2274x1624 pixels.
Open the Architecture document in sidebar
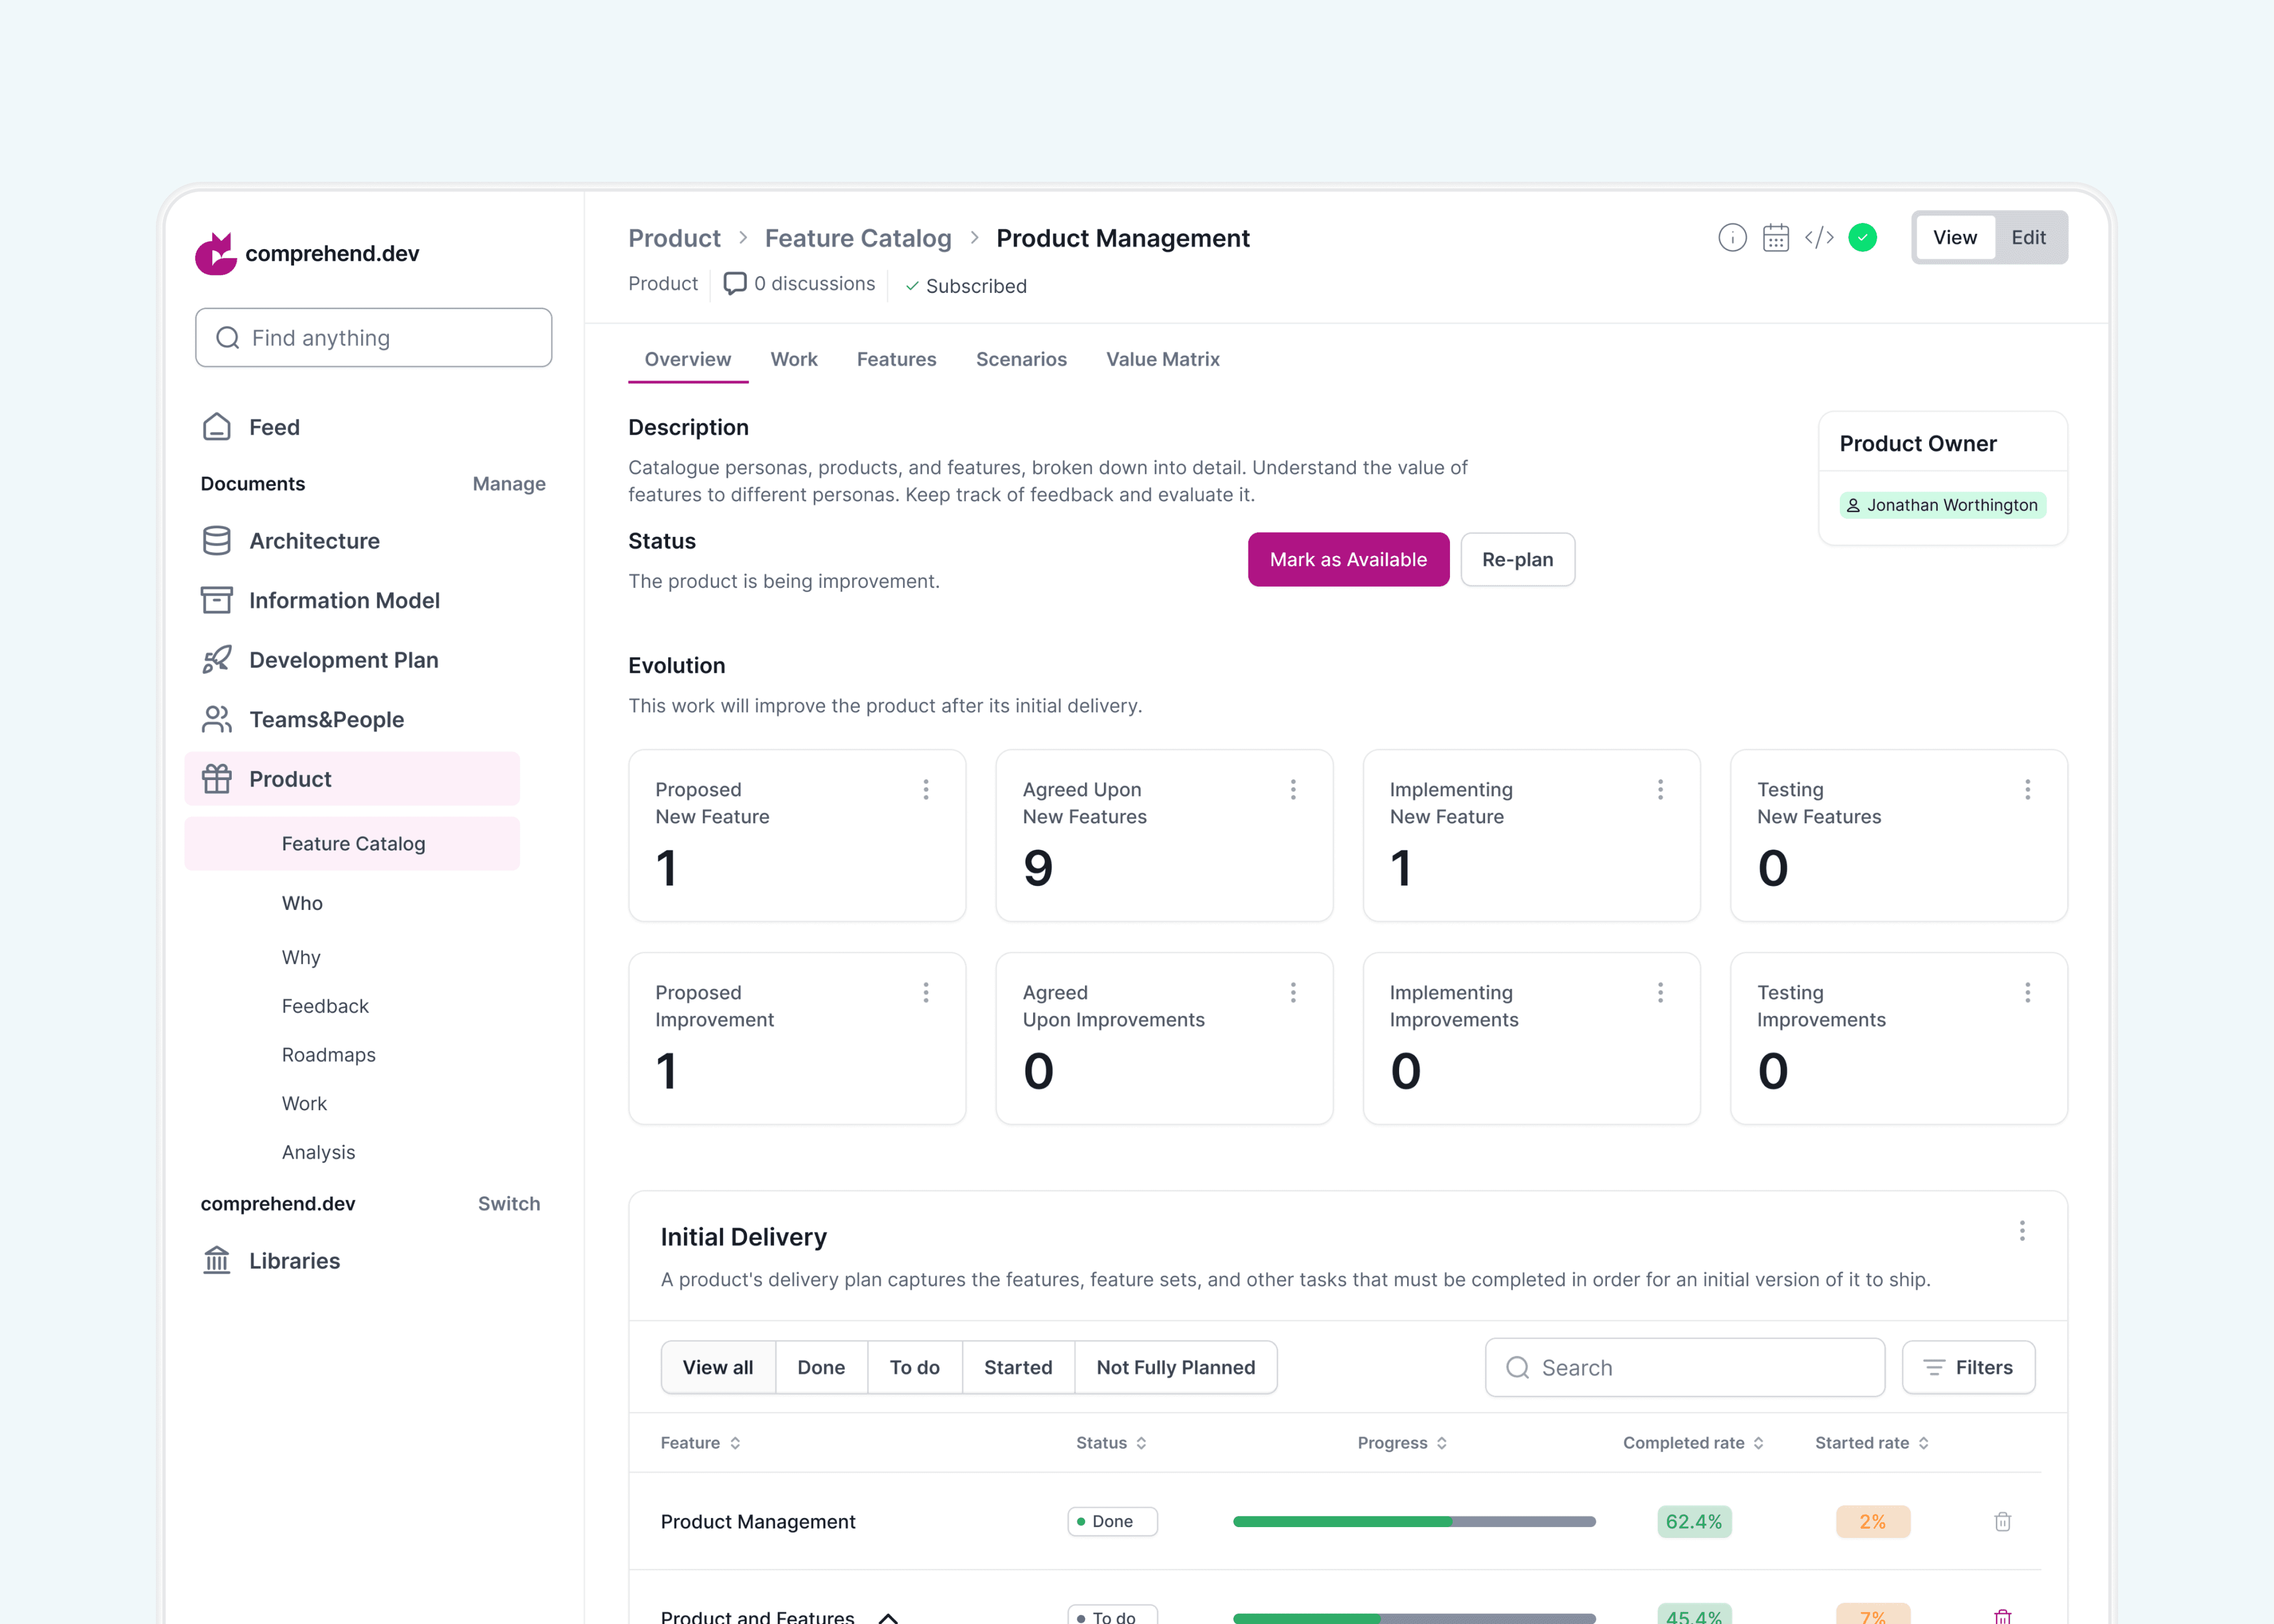(x=314, y=541)
